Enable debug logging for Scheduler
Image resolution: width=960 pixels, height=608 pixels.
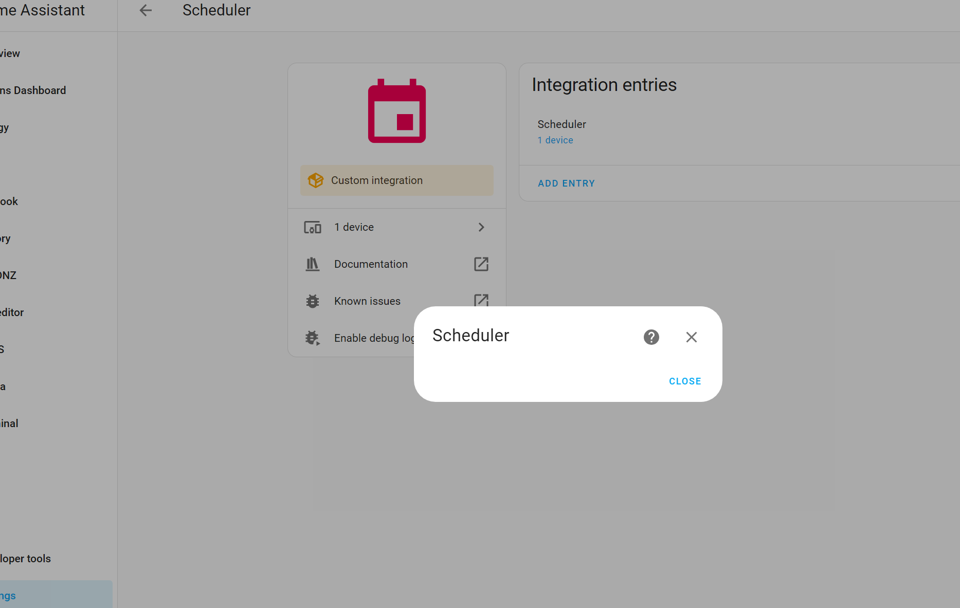click(x=375, y=338)
